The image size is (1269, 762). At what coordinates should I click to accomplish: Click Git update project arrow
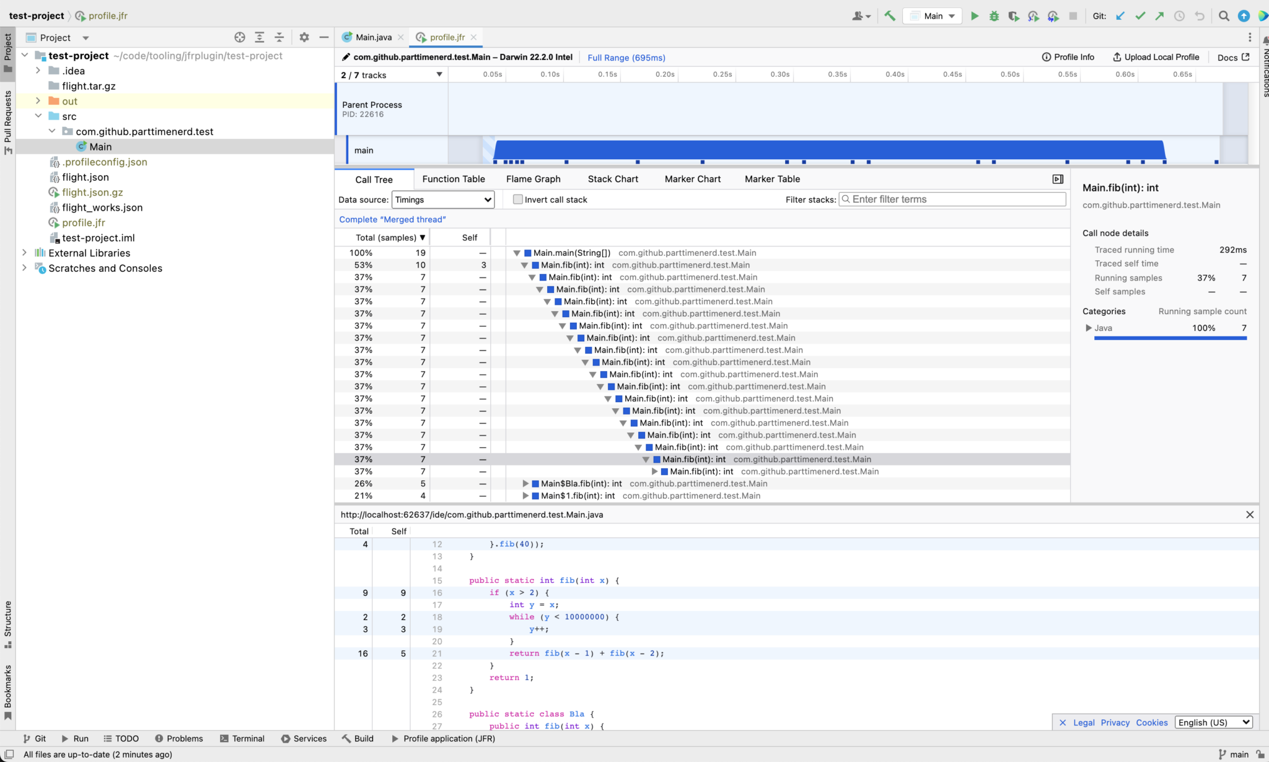[1120, 16]
